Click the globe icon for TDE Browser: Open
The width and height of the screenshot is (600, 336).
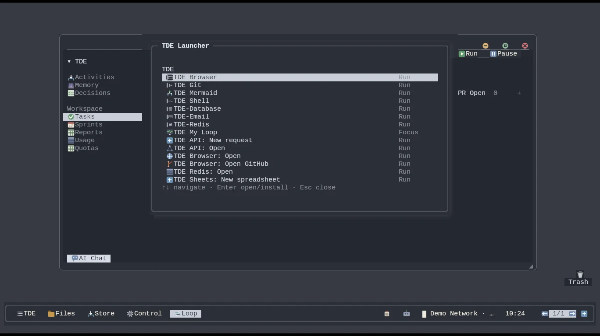170,156
